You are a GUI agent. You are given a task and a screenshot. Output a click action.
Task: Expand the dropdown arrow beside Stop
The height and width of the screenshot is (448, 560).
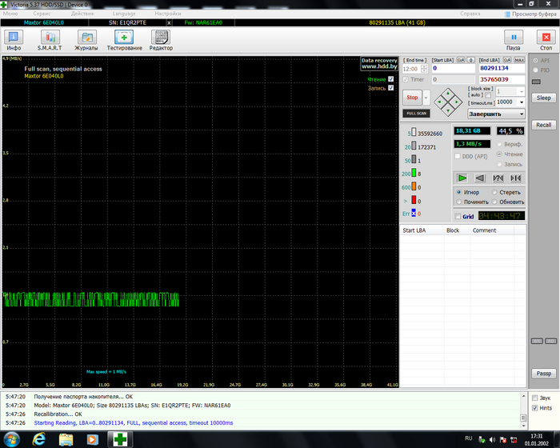[x=426, y=97]
